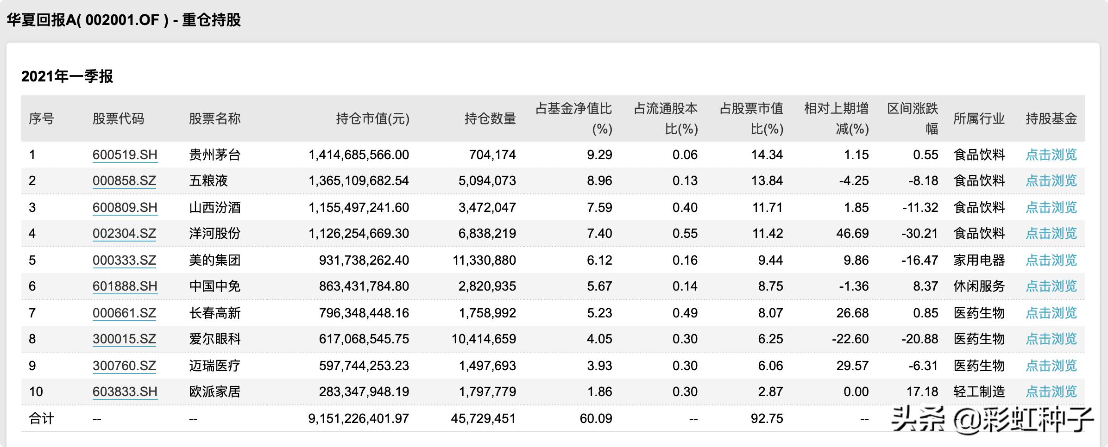Open the 000661.SZ stock code link
Screen dimensions: 1108x447
(124, 313)
